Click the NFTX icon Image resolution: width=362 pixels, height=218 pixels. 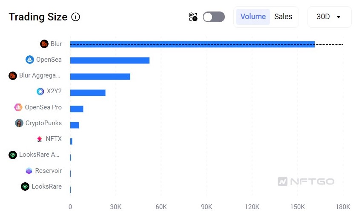click(x=40, y=139)
